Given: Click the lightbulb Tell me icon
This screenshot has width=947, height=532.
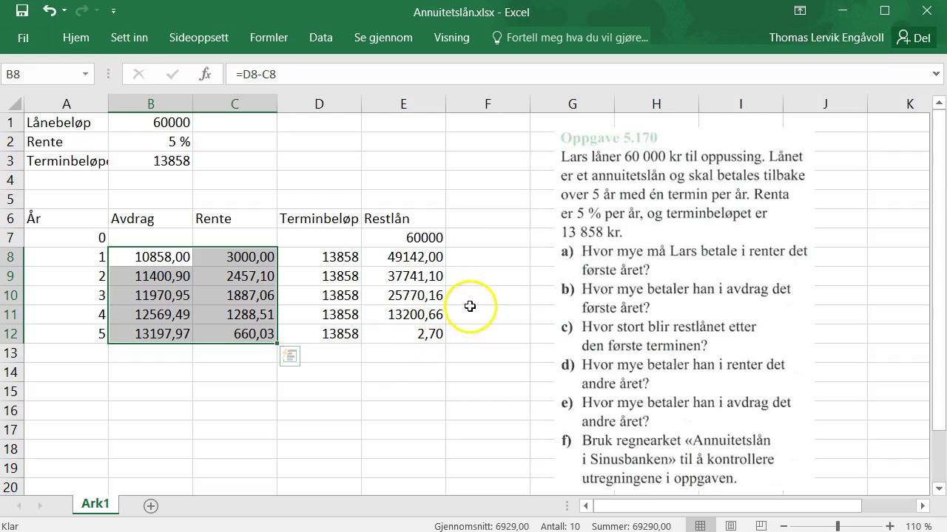Looking at the screenshot, I should [497, 38].
